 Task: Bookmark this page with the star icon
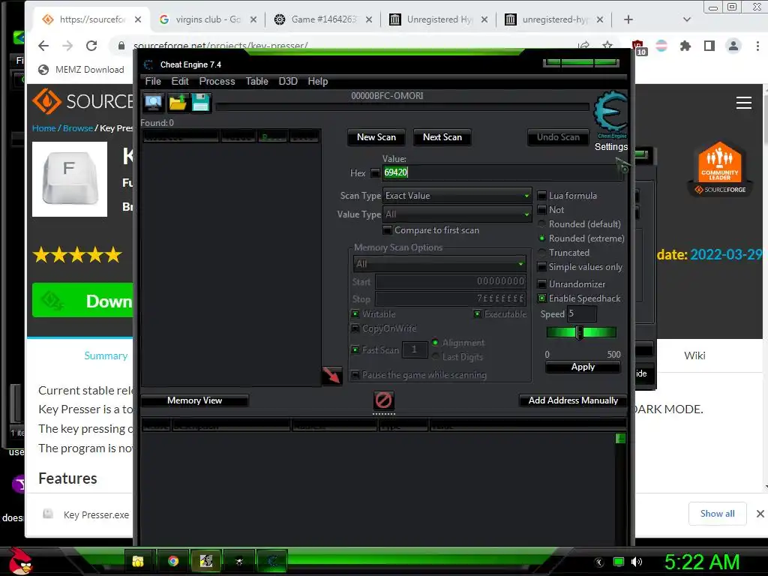pyautogui.click(x=607, y=46)
